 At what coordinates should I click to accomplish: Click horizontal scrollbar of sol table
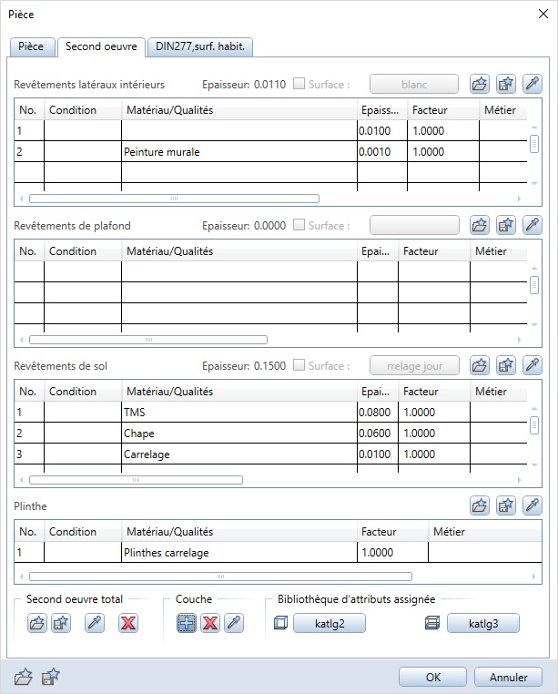136,480
